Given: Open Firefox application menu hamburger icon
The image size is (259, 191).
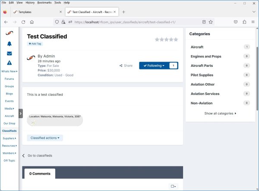Looking at the screenshot, I should click(253, 22).
